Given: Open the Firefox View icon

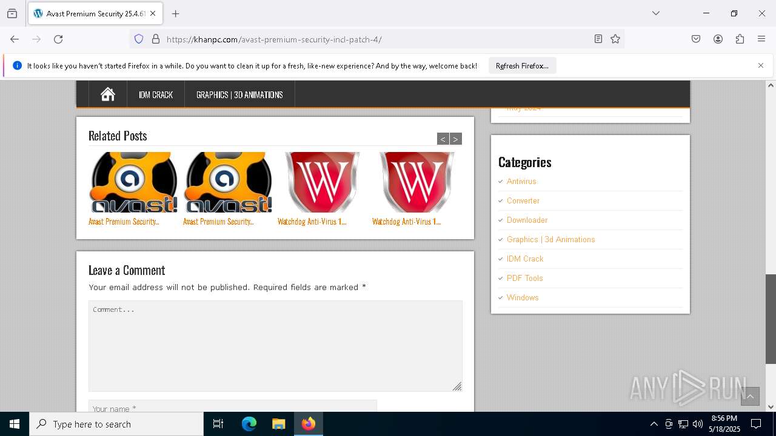Looking at the screenshot, I should [x=12, y=13].
